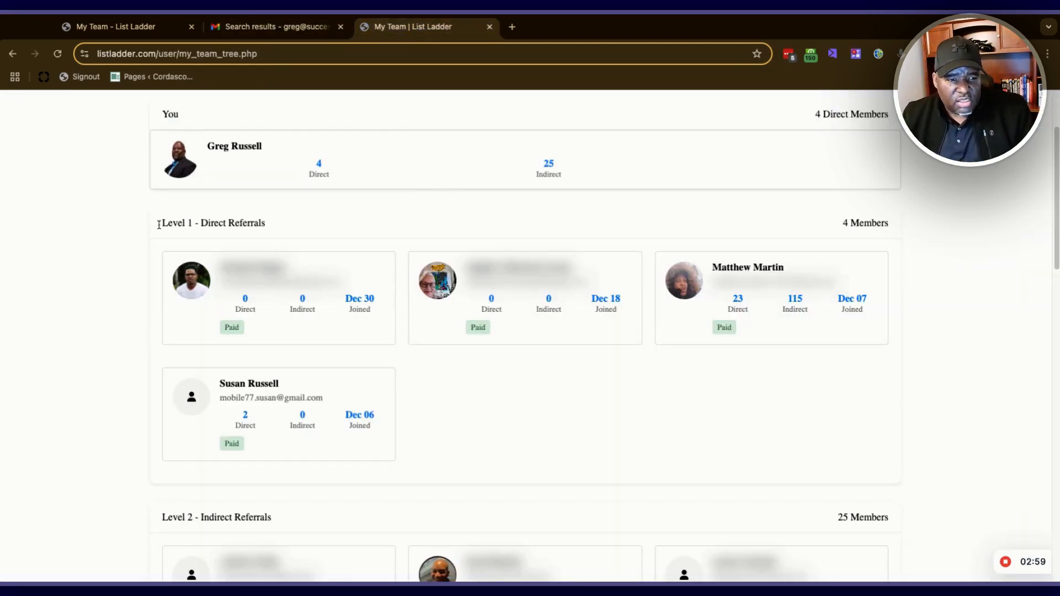Close the first My Team - List Ladder tab
1060x596 pixels.
tap(192, 26)
